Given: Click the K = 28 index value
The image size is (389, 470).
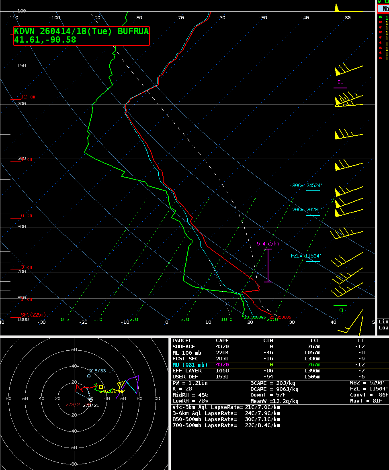Looking at the screenshot, I should click(x=182, y=389).
